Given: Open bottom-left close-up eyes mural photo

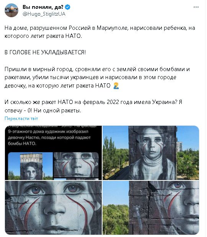Looking at the screenshot, I should coord(54,208).
